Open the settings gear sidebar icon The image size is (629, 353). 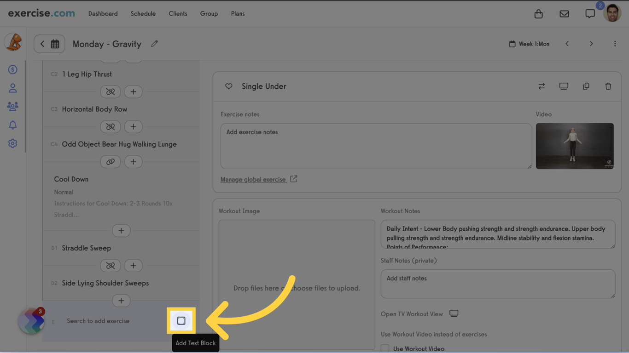tap(13, 143)
